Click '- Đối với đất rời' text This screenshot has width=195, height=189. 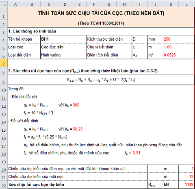23,97
